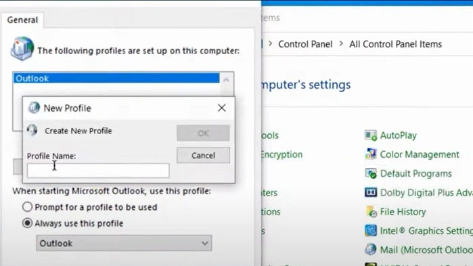Open Mail (Microsoft Outlook) link

coord(426,250)
